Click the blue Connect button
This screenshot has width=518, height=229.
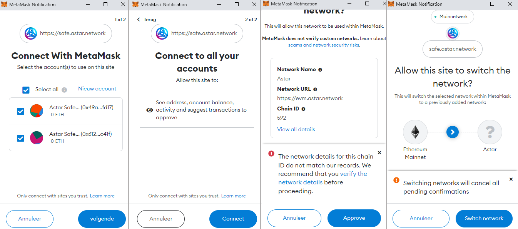(x=233, y=219)
